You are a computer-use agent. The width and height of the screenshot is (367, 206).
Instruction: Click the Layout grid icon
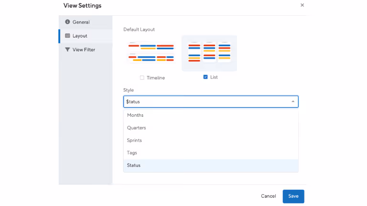pos(67,36)
